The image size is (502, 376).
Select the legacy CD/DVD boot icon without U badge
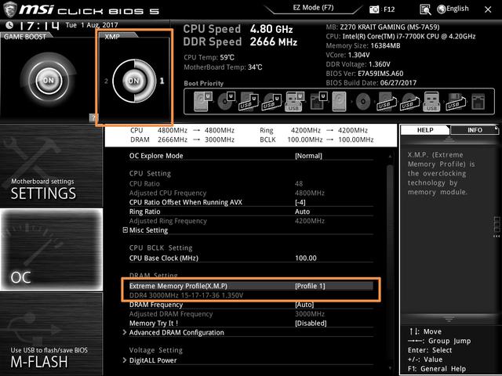coord(363,102)
